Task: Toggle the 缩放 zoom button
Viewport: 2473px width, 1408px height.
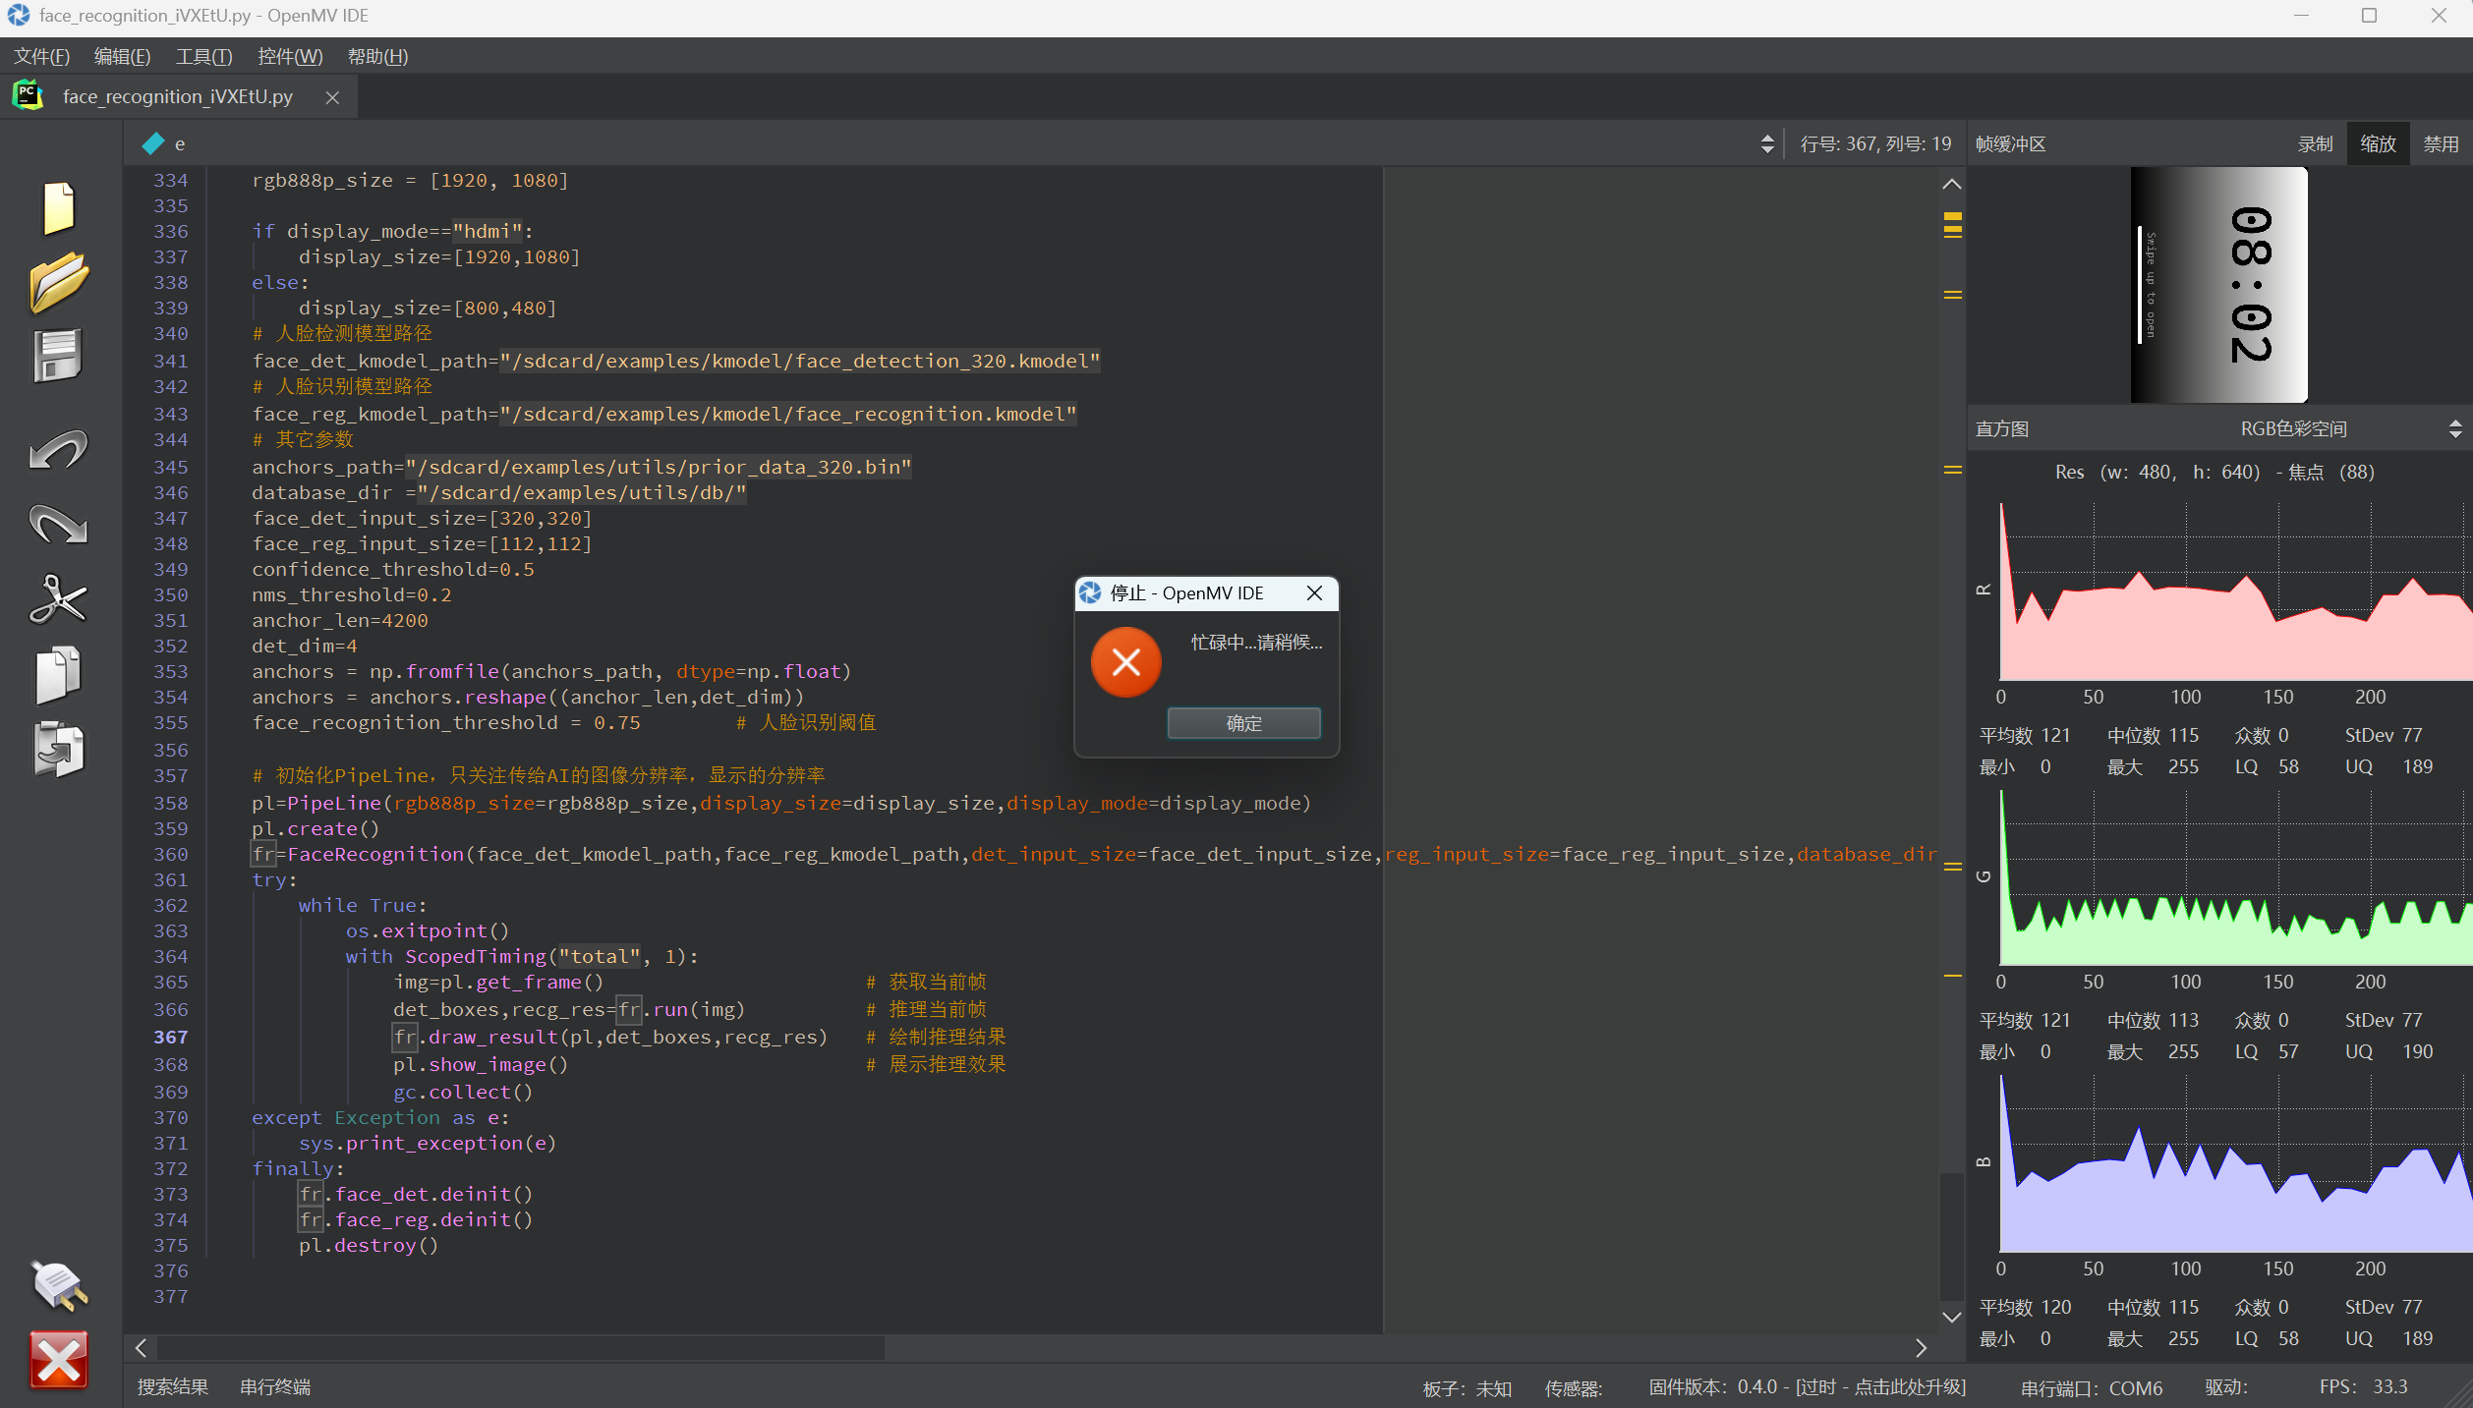Action: tap(2378, 143)
